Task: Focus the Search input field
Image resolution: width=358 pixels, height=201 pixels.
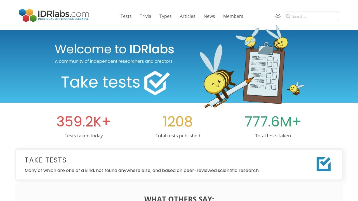Action: click(x=311, y=16)
